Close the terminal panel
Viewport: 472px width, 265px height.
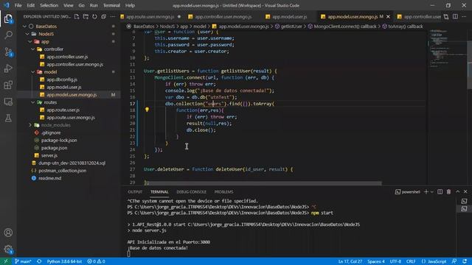pyautogui.click(x=465, y=191)
